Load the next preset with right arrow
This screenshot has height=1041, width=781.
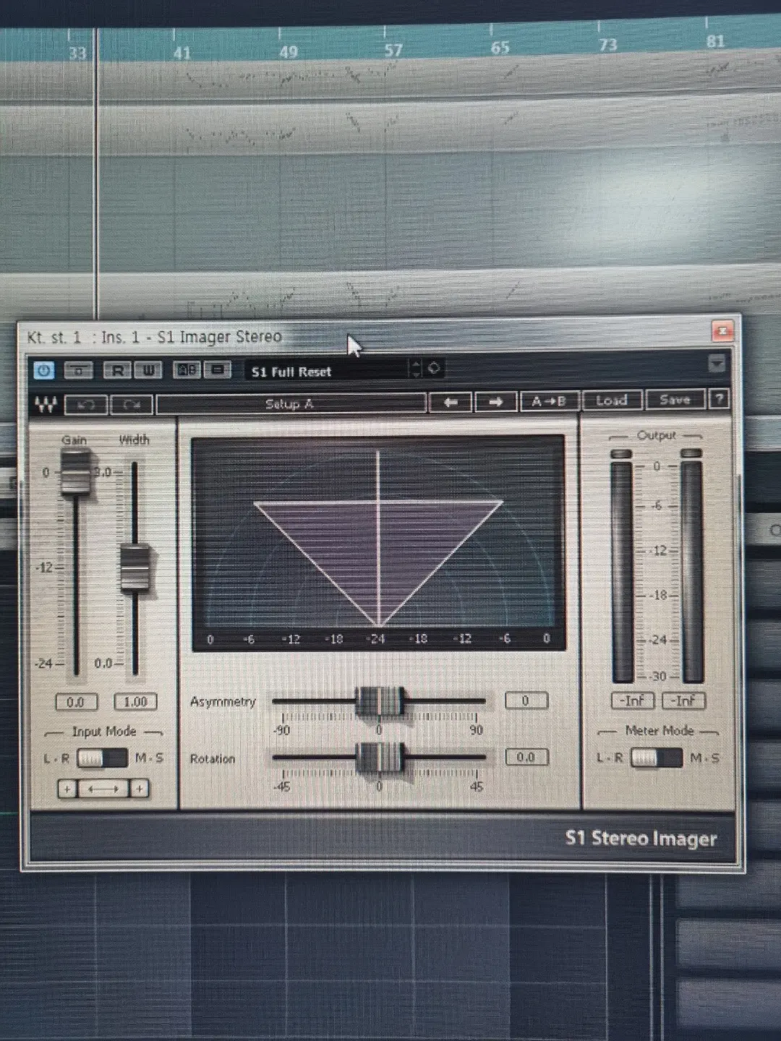tap(495, 402)
